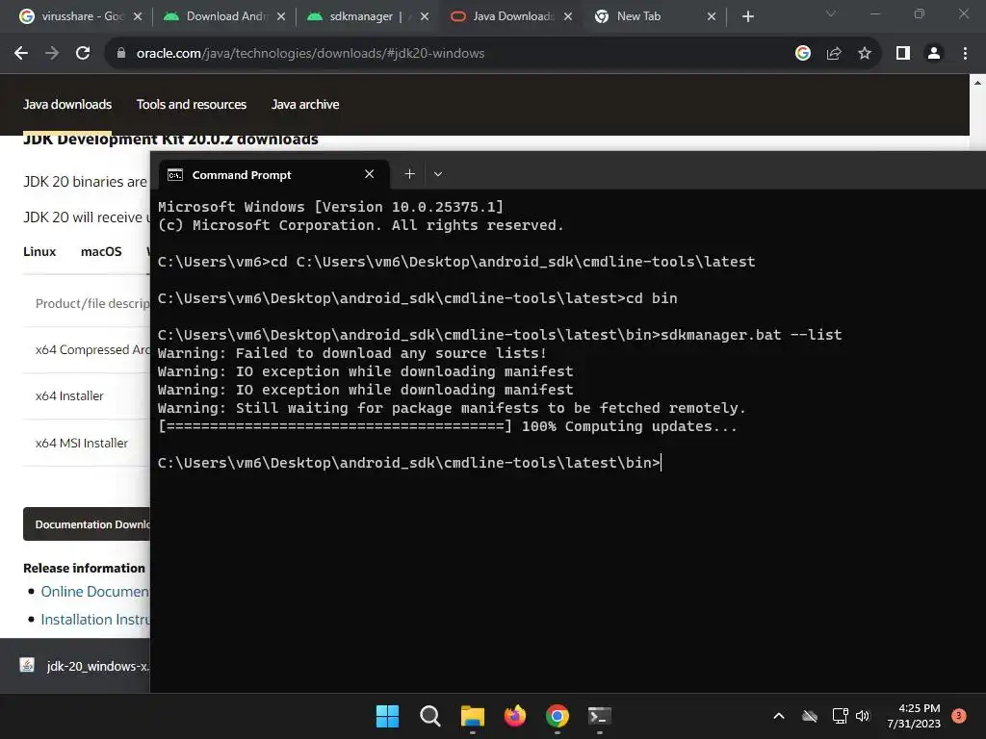Open the volume speaker tray icon

[x=863, y=716]
